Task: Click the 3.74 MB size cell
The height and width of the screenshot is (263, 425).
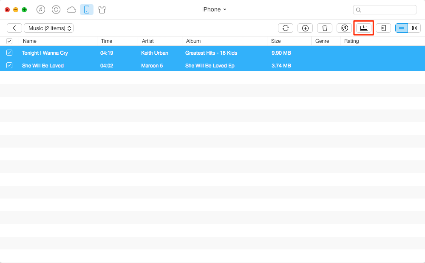Action: 281,66
